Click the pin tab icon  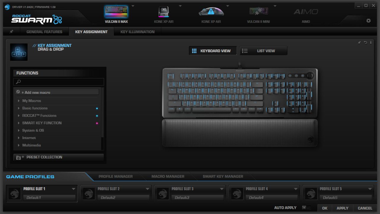[11, 32]
